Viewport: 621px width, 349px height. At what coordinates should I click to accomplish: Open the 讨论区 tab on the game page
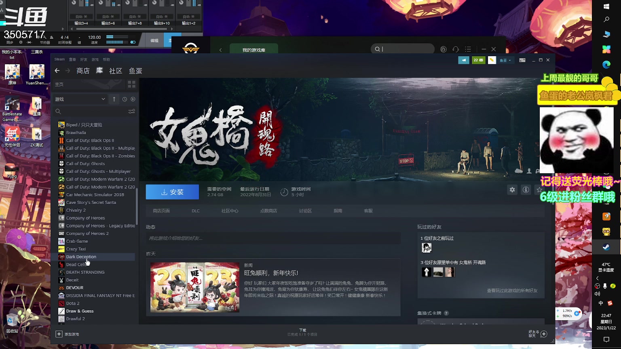point(305,210)
